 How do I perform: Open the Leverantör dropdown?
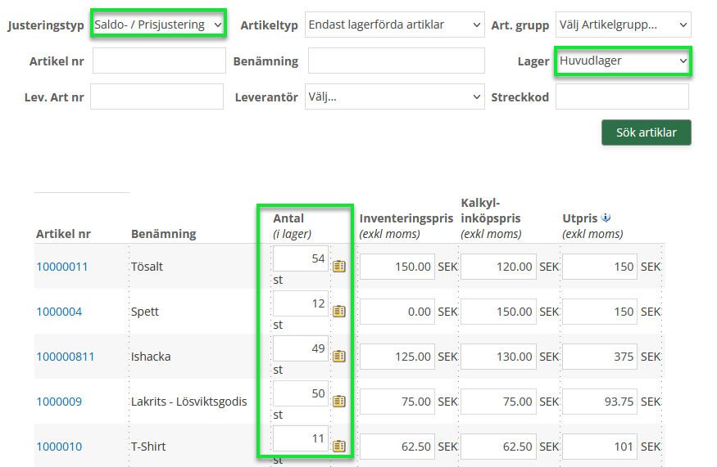394,97
